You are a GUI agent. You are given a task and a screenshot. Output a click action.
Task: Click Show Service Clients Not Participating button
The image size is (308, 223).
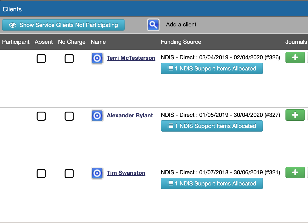pyautogui.click(x=63, y=25)
